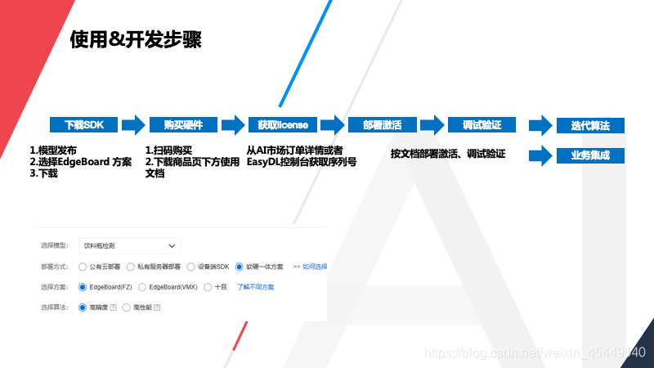
Task: Select the 私有服务器部署 radio option
Action: tap(131, 267)
